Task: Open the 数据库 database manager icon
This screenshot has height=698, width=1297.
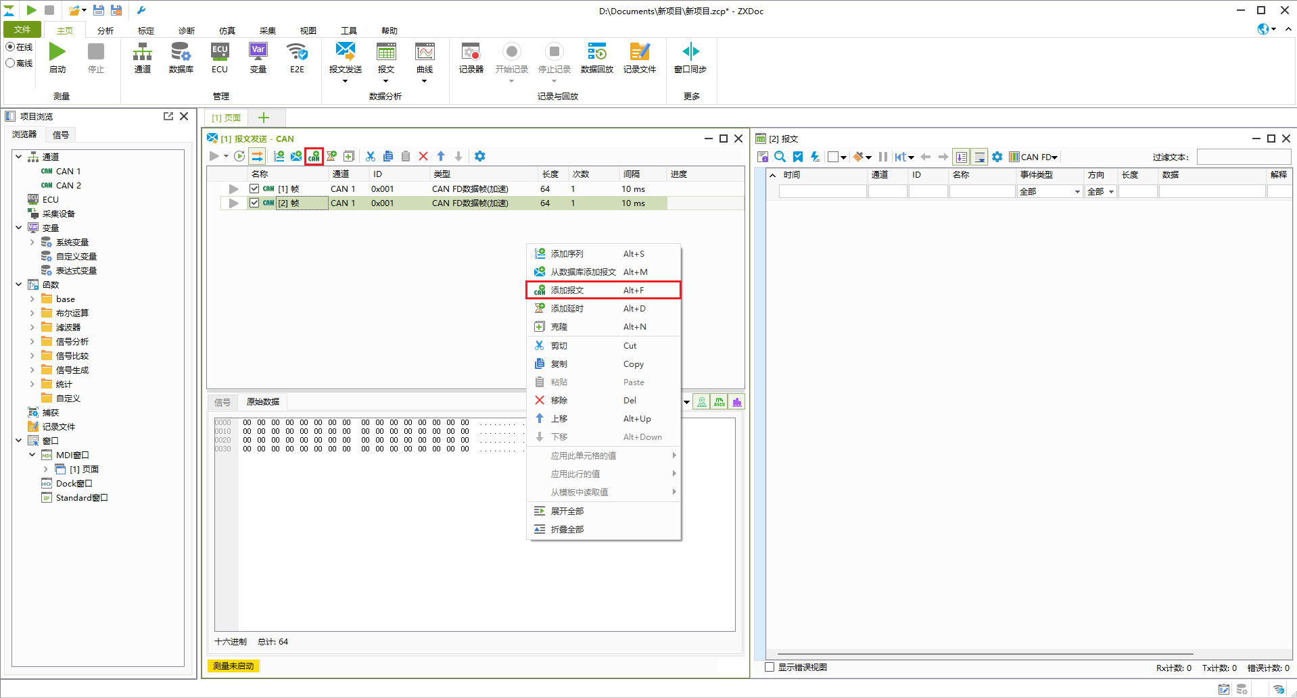Action: pyautogui.click(x=181, y=52)
